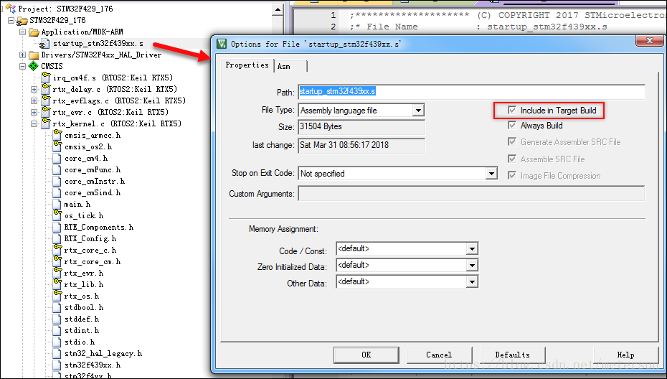Collapse the rtx_kernel.c include list
The height and width of the screenshot is (379, 667).
[x=34, y=124]
